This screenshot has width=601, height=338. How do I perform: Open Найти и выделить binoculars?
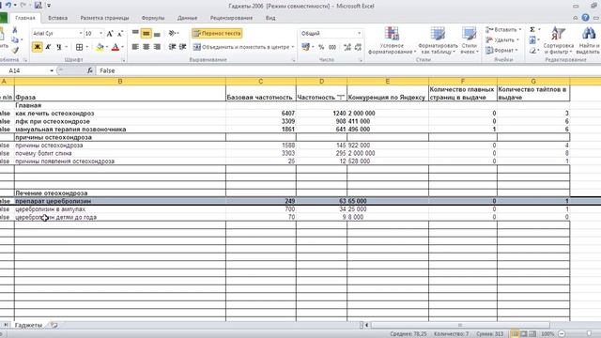pyautogui.click(x=588, y=40)
